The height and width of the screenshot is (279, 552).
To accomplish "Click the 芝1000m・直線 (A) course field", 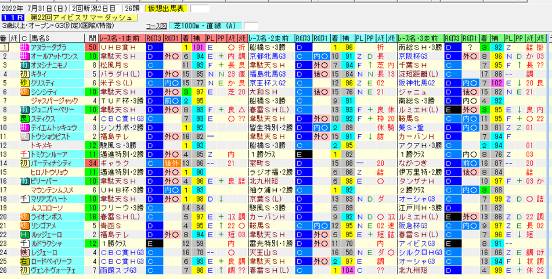I will pyautogui.click(x=205, y=26).
